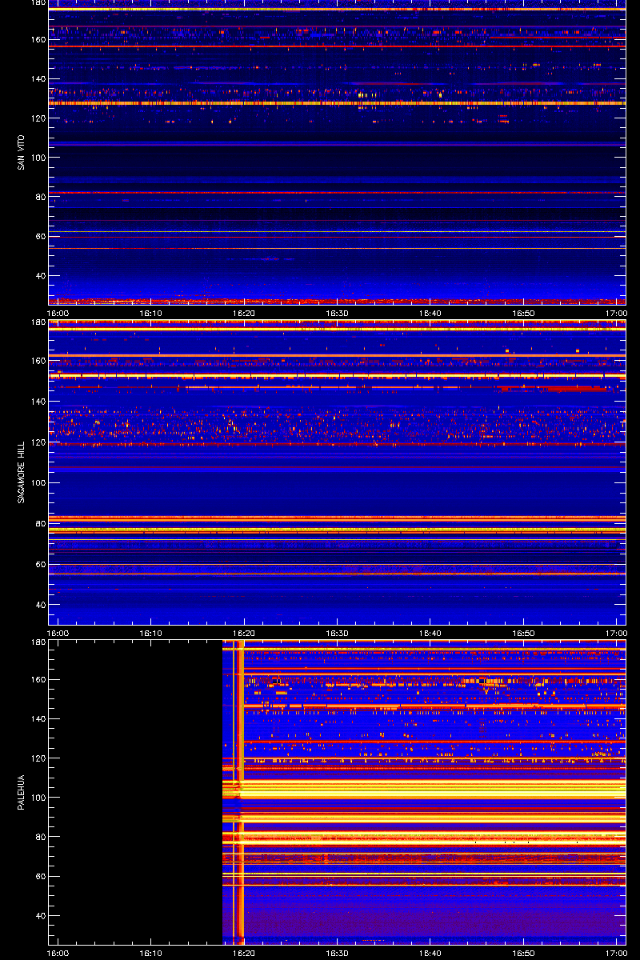Image resolution: width=640 pixels, height=960 pixels.
Task: Click the Sagamore Hill spectrogram plot
Action: (337, 472)
